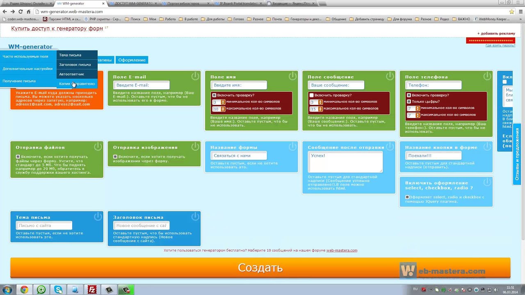Enable Включить проверку in Поле имя
Viewport: 525px width, 295px height.
pyautogui.click(x=214, y=95)
